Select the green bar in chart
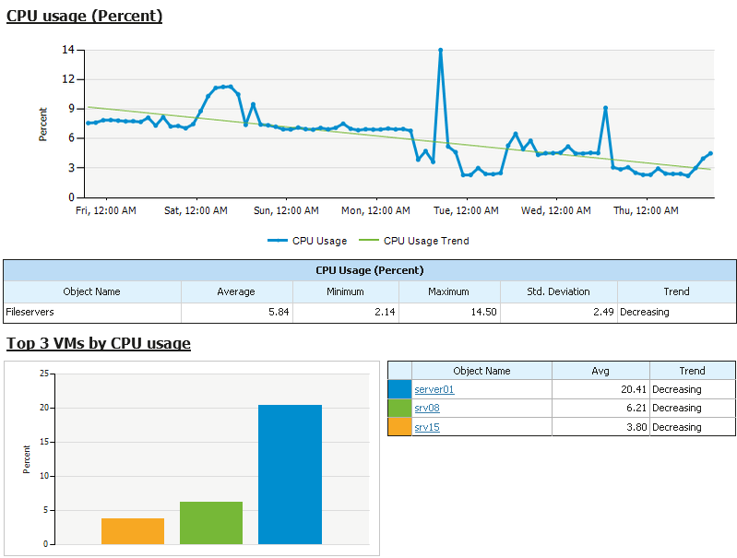 coord(211,523)
